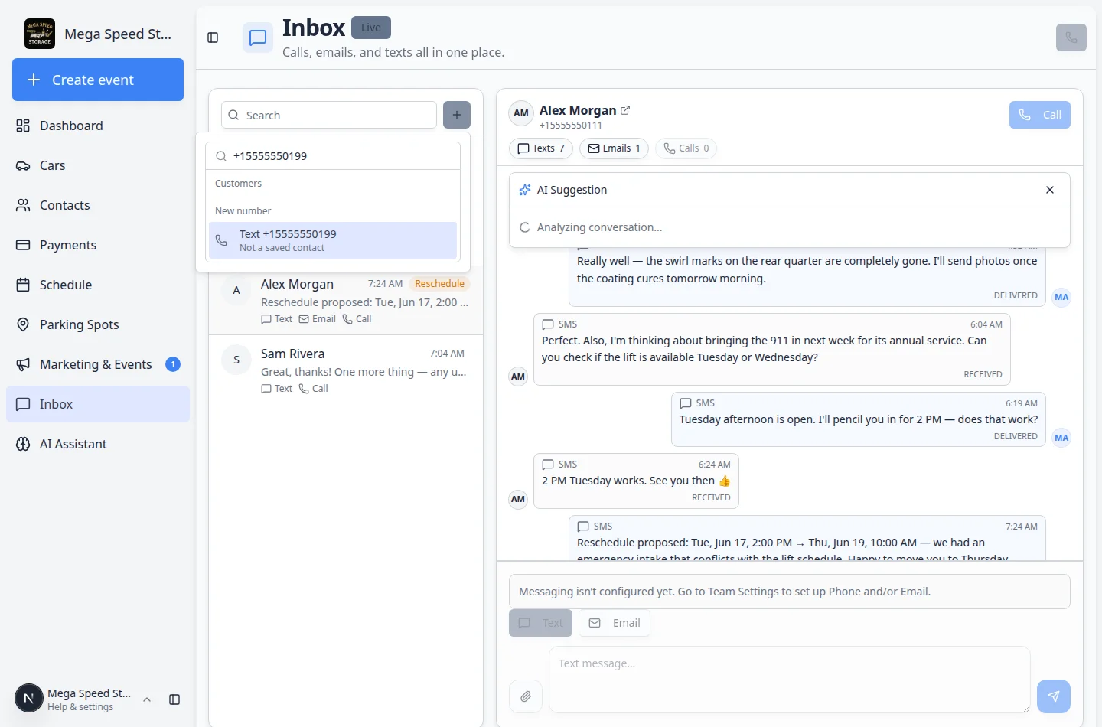1102x727 pixels.
Task: Click the attachment paperclip button
Action: [526, 696]
